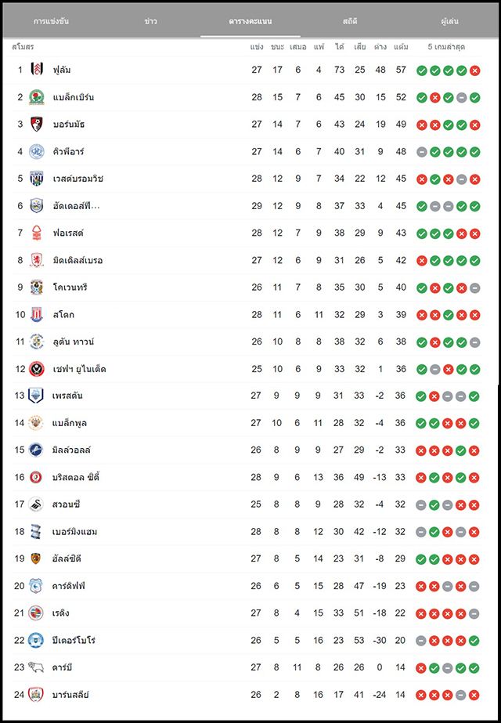The width and height of the screenshot is (501, 723).
Task: Click the Fulham club crest icon
Action: point(37,70)
